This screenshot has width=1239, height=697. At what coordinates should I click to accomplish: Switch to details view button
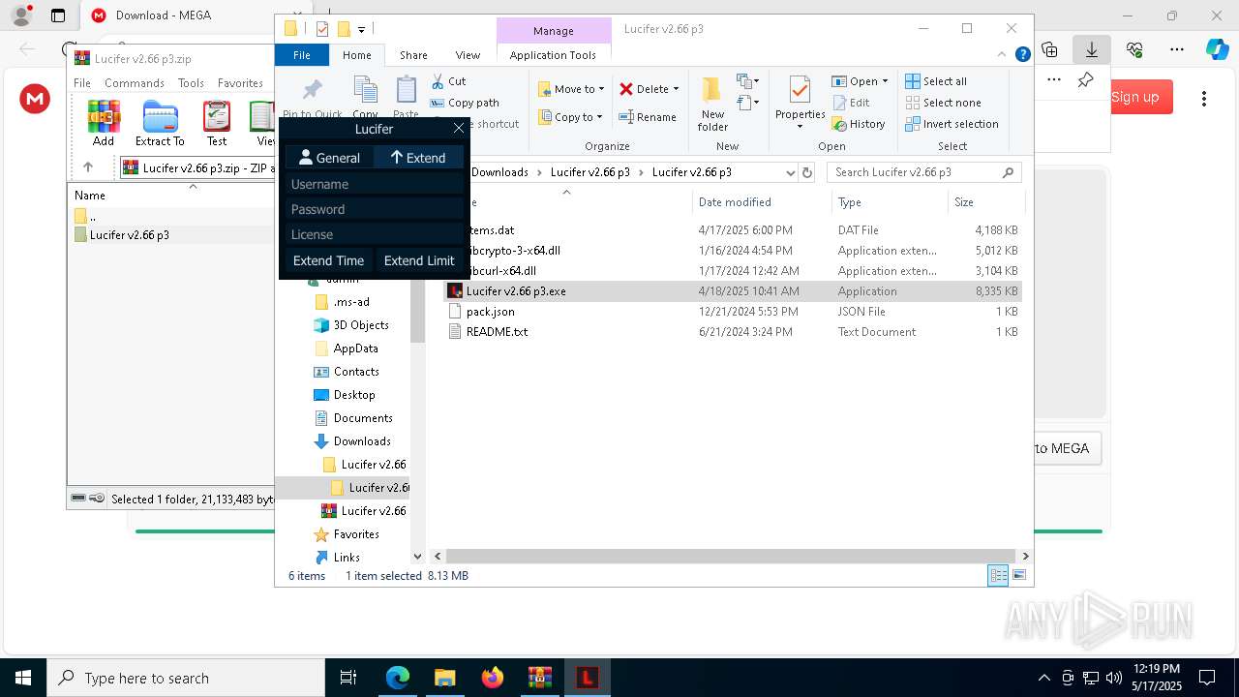point(998,576)
